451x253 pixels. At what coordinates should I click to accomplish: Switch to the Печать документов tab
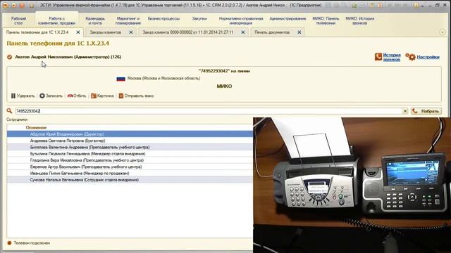point(272,32)
